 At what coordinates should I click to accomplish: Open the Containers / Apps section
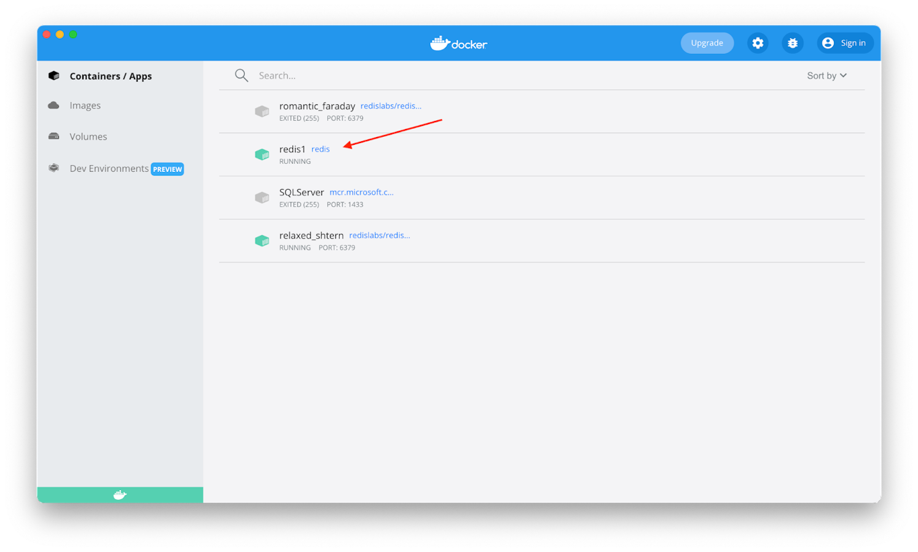[111, 76]
